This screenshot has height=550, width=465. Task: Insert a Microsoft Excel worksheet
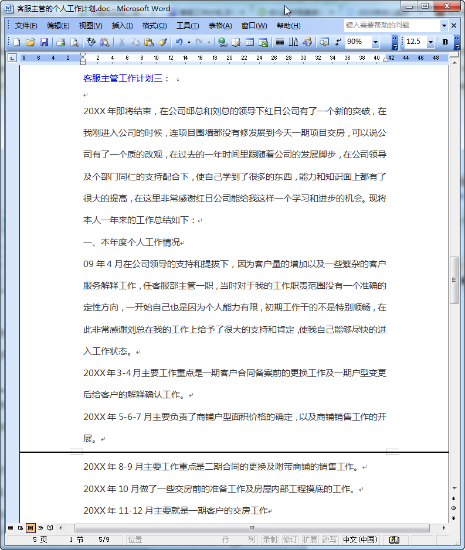(263, 42)
